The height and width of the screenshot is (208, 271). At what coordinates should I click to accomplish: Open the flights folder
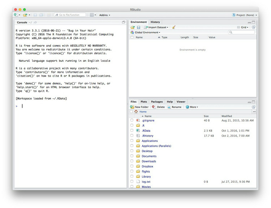click(x=146, y=172)
